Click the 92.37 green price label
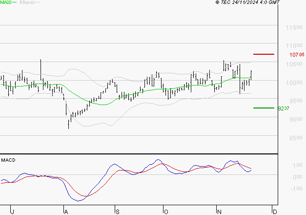 [x=284, y=108]
